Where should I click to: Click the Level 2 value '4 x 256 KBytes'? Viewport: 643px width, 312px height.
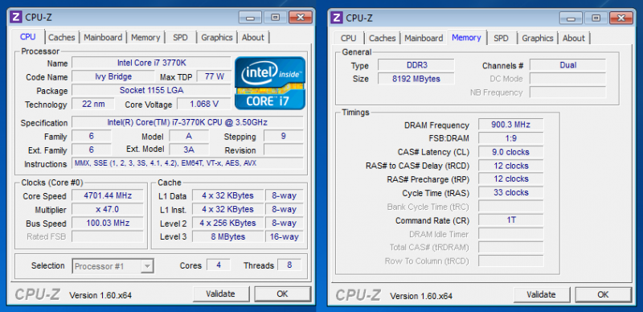227,223
